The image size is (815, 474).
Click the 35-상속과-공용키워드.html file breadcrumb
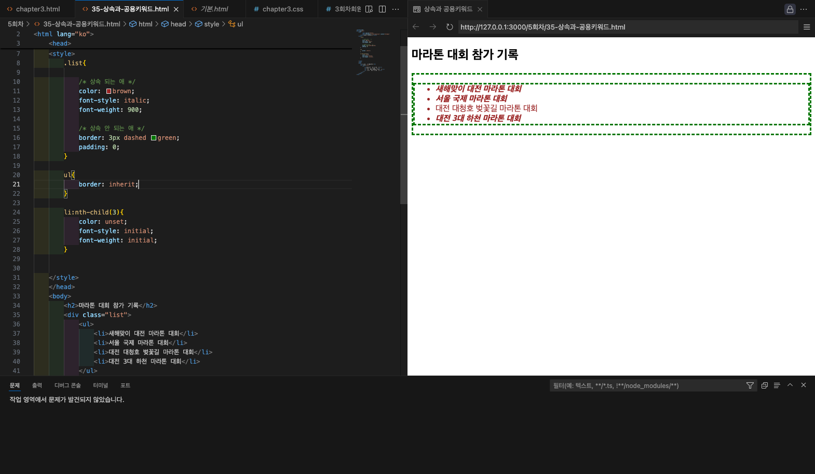point(77,24)
